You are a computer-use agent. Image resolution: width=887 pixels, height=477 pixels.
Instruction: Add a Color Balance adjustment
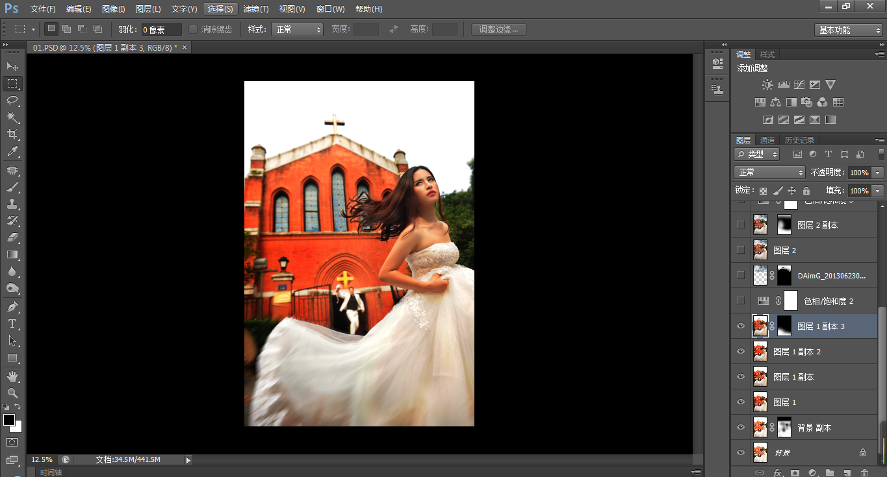pyautogui.click(x=775, y=103)
